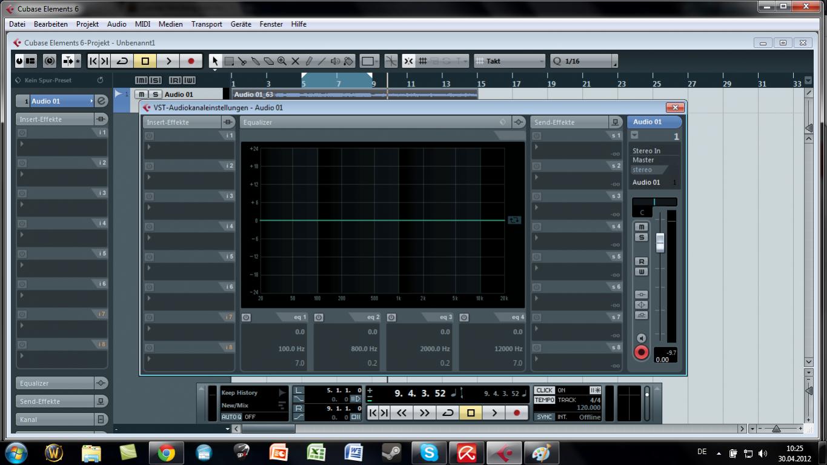Enable the eq 1 band power button
827x465 pixels.
coord(246,317)
